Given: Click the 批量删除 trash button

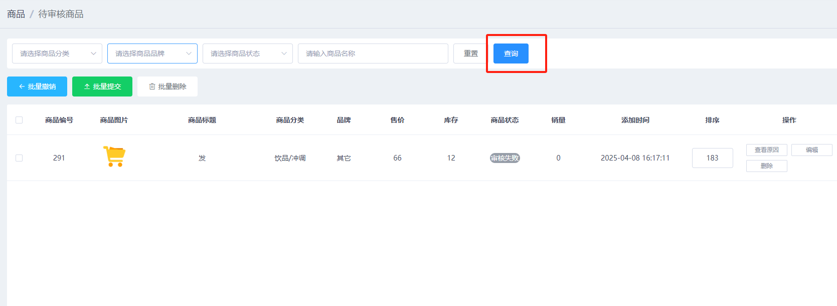Looking at the screenshot, I should 168,86.
